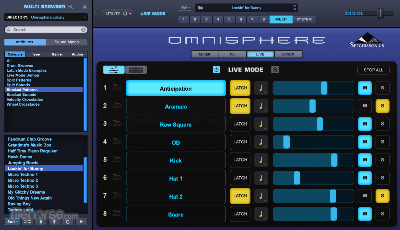This screenshot has width=400, height=230.
Task: Adjust the master volume slider
Action: pos(380,13)
